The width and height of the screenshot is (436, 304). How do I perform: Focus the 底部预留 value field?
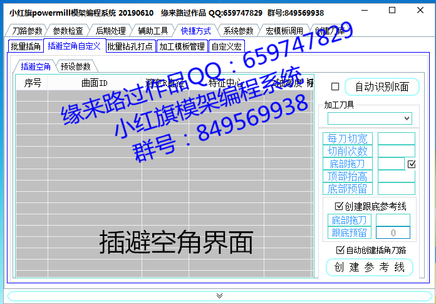pyautogui.click(x=397, y=189)
